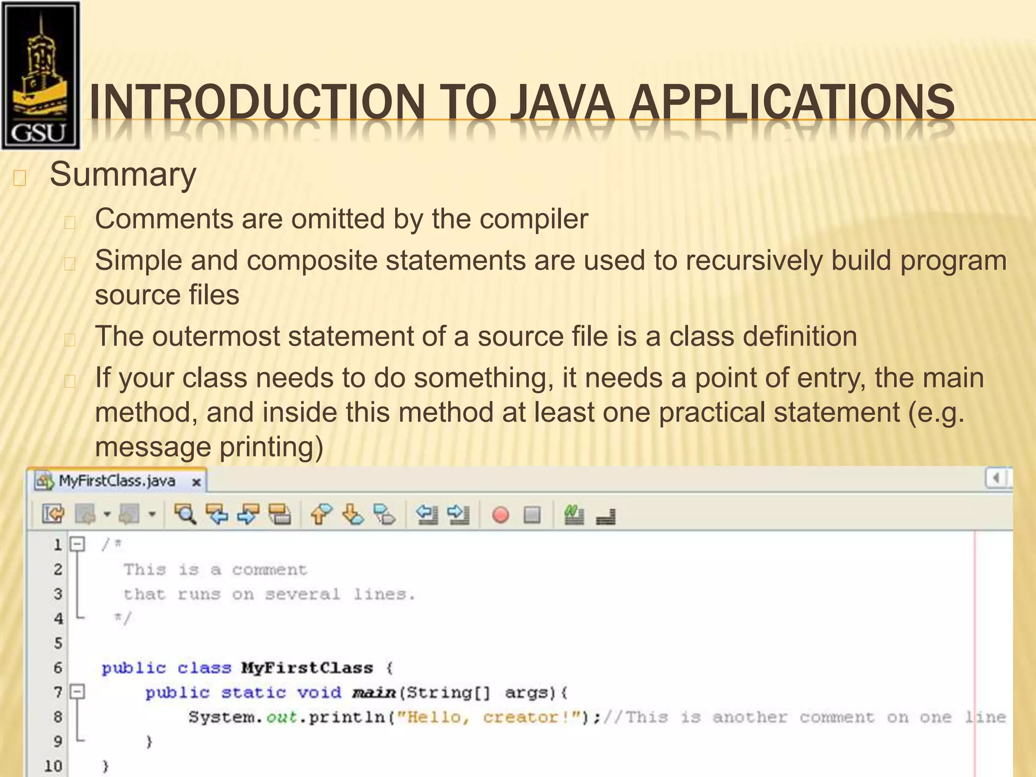
Task: Click gray Stop Macro Recording button
Action: (532, 515)
